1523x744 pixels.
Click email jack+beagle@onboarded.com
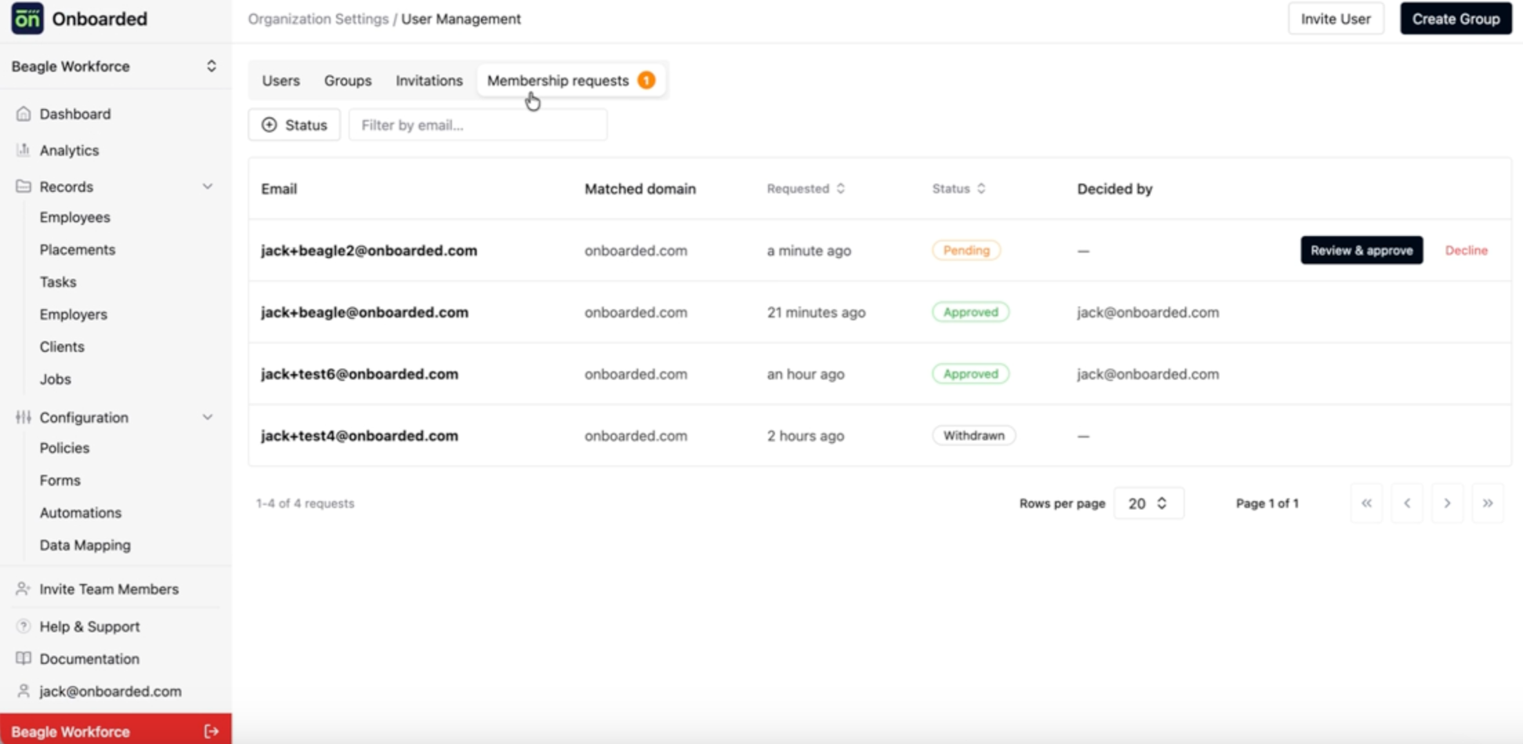[364, 312]
